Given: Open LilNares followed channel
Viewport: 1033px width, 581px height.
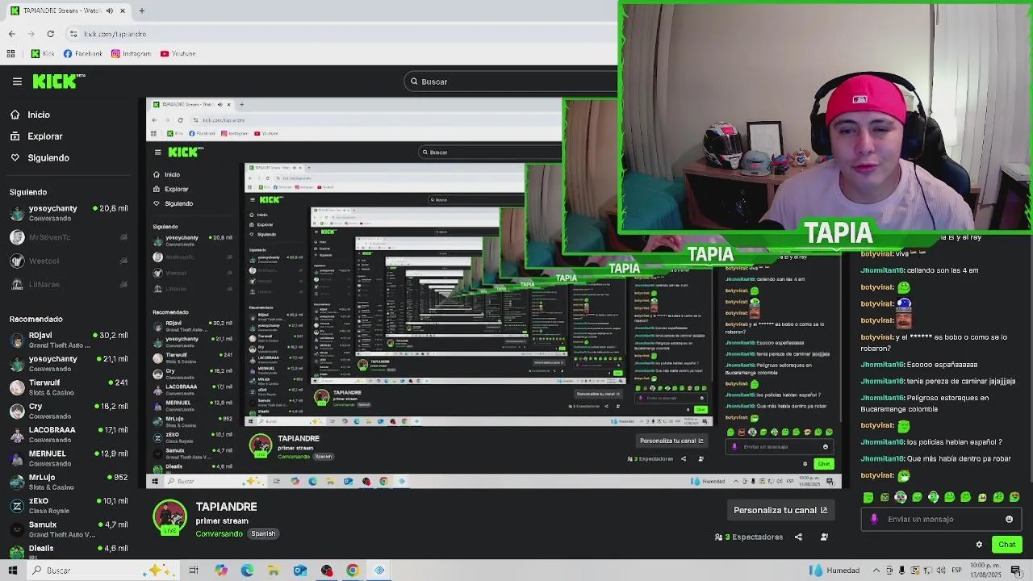Looking at the screenshot, I should coord(69,284).
